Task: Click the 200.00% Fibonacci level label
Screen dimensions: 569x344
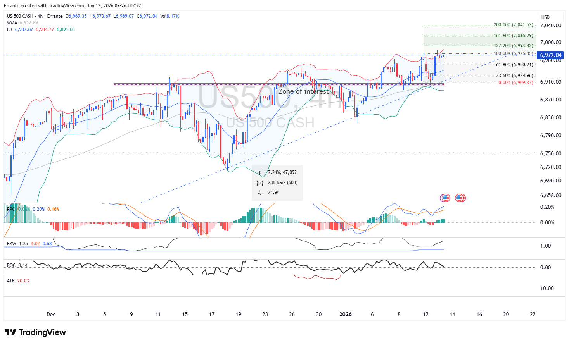Action: pyautogui.click(x=513, y=25)
